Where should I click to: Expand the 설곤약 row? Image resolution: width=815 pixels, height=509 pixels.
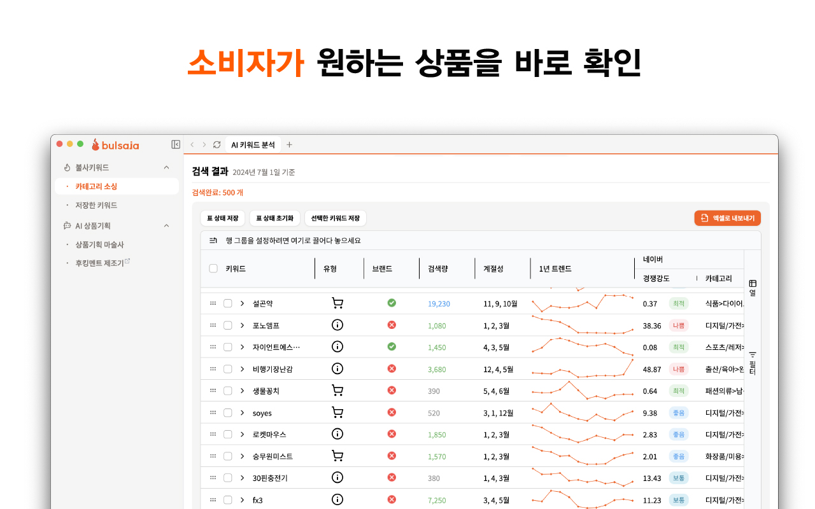243,303
